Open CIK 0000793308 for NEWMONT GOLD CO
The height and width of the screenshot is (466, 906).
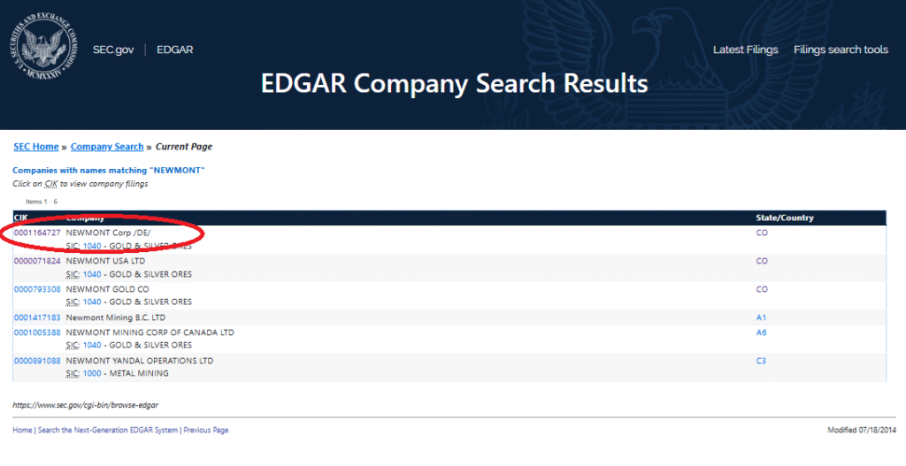[37, 289]
